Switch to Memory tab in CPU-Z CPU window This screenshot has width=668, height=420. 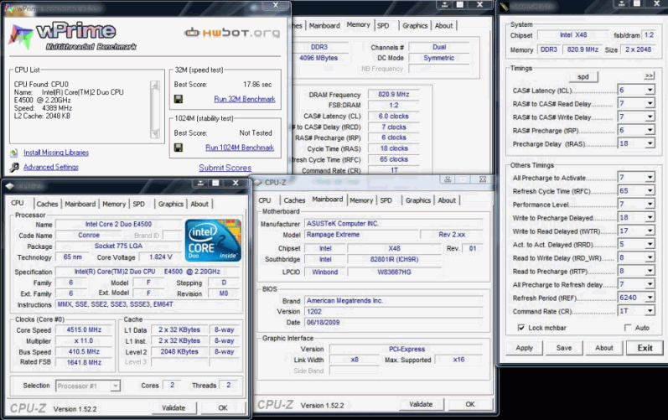114,204
